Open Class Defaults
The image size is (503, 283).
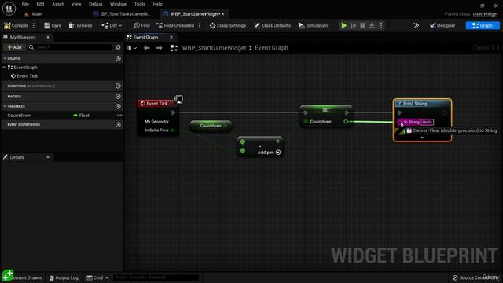click(272, 25)
